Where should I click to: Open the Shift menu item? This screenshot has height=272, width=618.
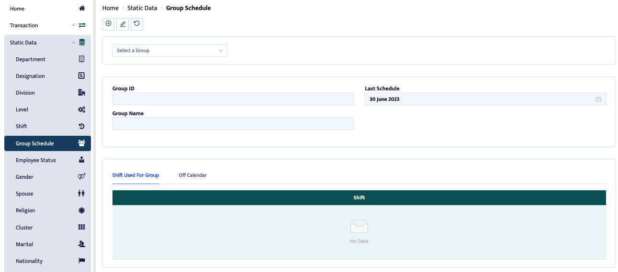pyautogui.click(x=47, y=126)
